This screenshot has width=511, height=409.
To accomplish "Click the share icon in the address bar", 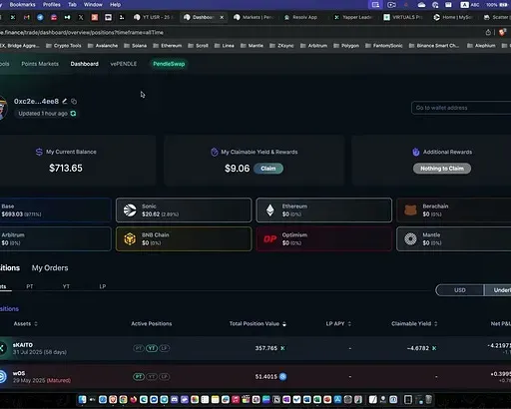I will (x=488, y=32).
